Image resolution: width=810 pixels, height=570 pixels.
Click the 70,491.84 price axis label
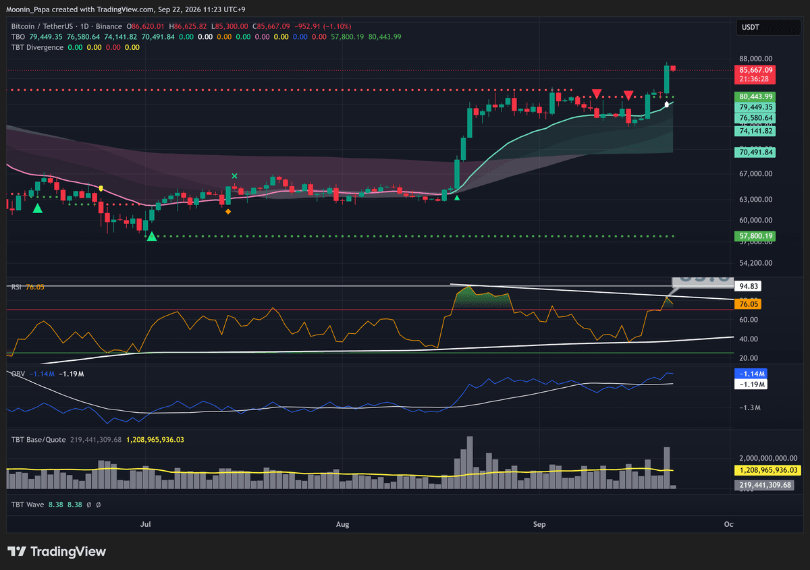pos(756,152)
